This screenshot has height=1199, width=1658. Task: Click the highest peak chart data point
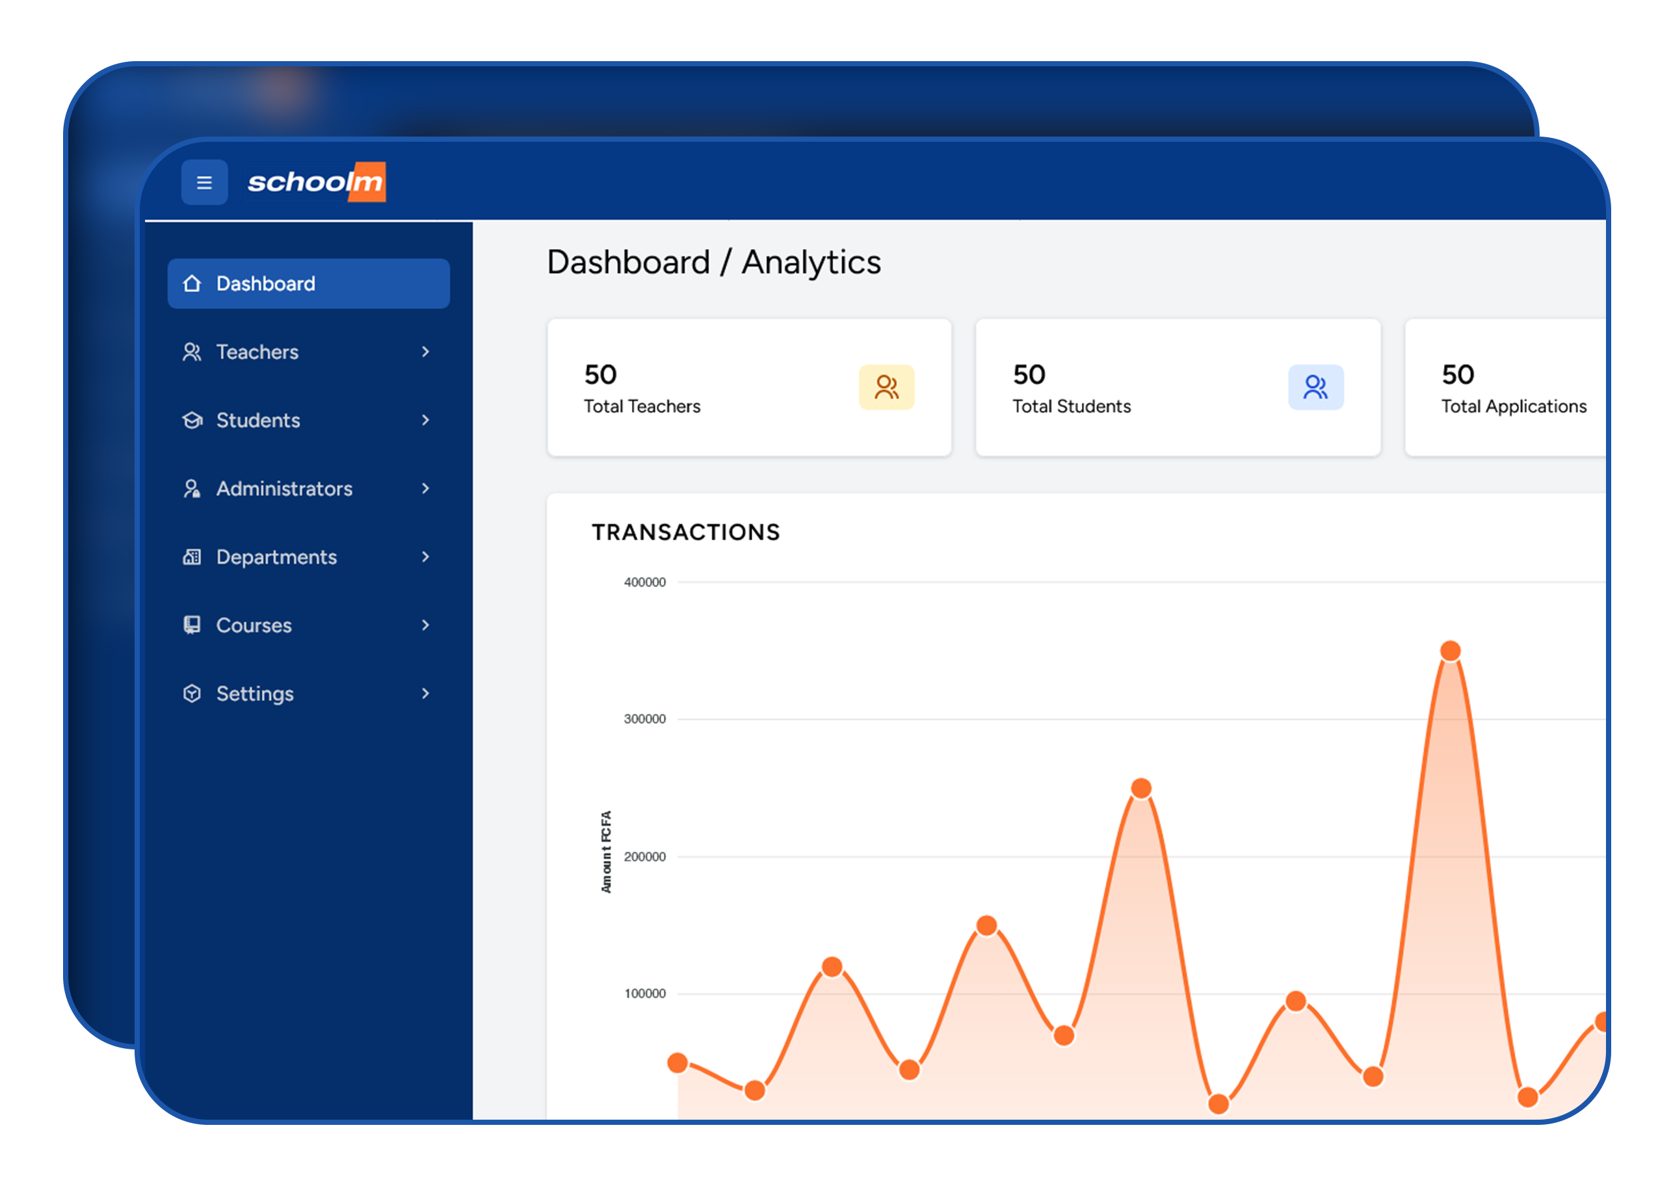point(1451,651)
